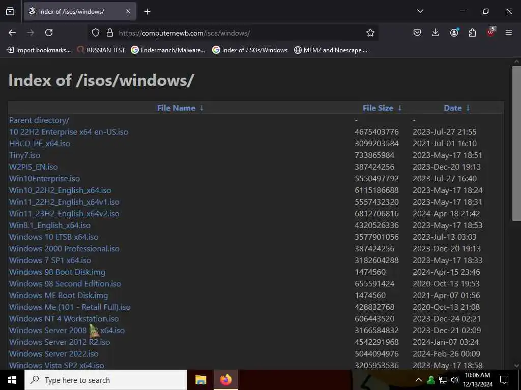Click the page vertical scrollbar thumb

click(516, 143)
